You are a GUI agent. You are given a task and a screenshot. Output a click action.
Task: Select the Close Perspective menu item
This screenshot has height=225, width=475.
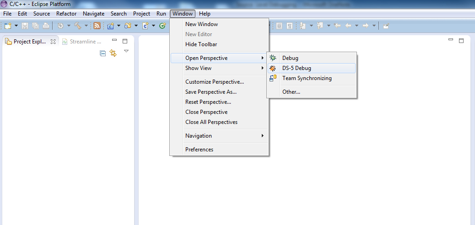click(x=220, y=112)
